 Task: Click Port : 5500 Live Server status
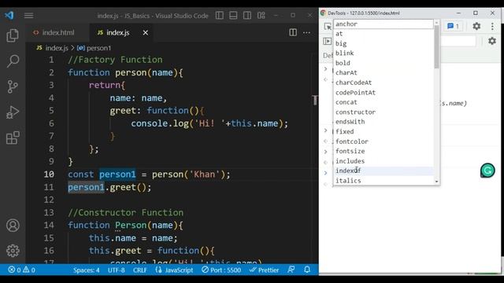221,270
